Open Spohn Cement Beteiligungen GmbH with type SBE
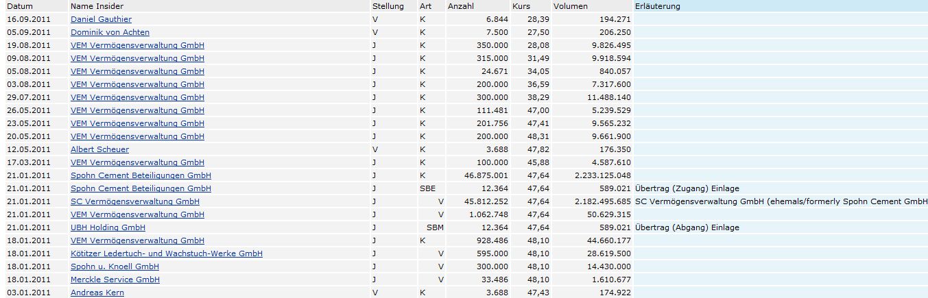 [x=141, y=188]
